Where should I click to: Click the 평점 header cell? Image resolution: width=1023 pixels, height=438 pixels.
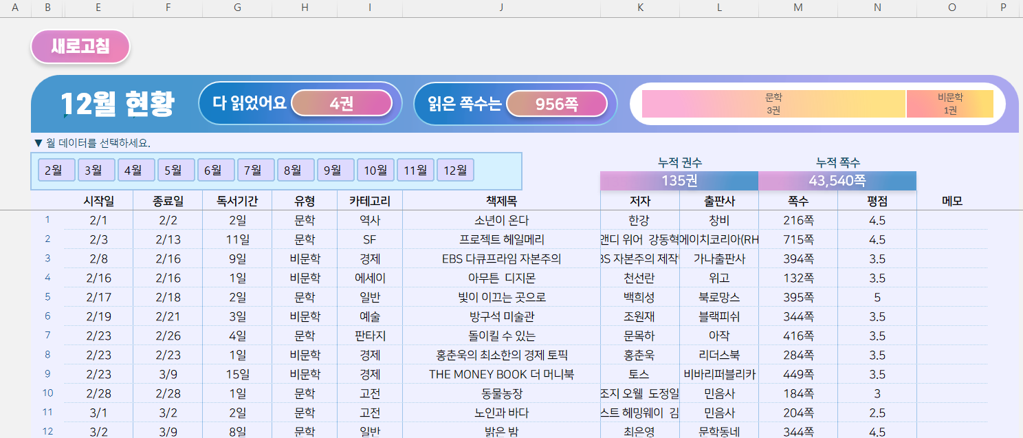pyautogui.click(x=877, y=201)
